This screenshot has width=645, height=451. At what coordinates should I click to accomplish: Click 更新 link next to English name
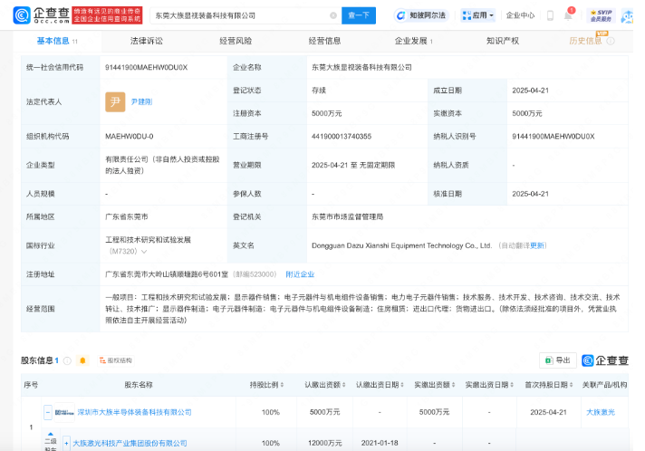[x=537, y=245]
